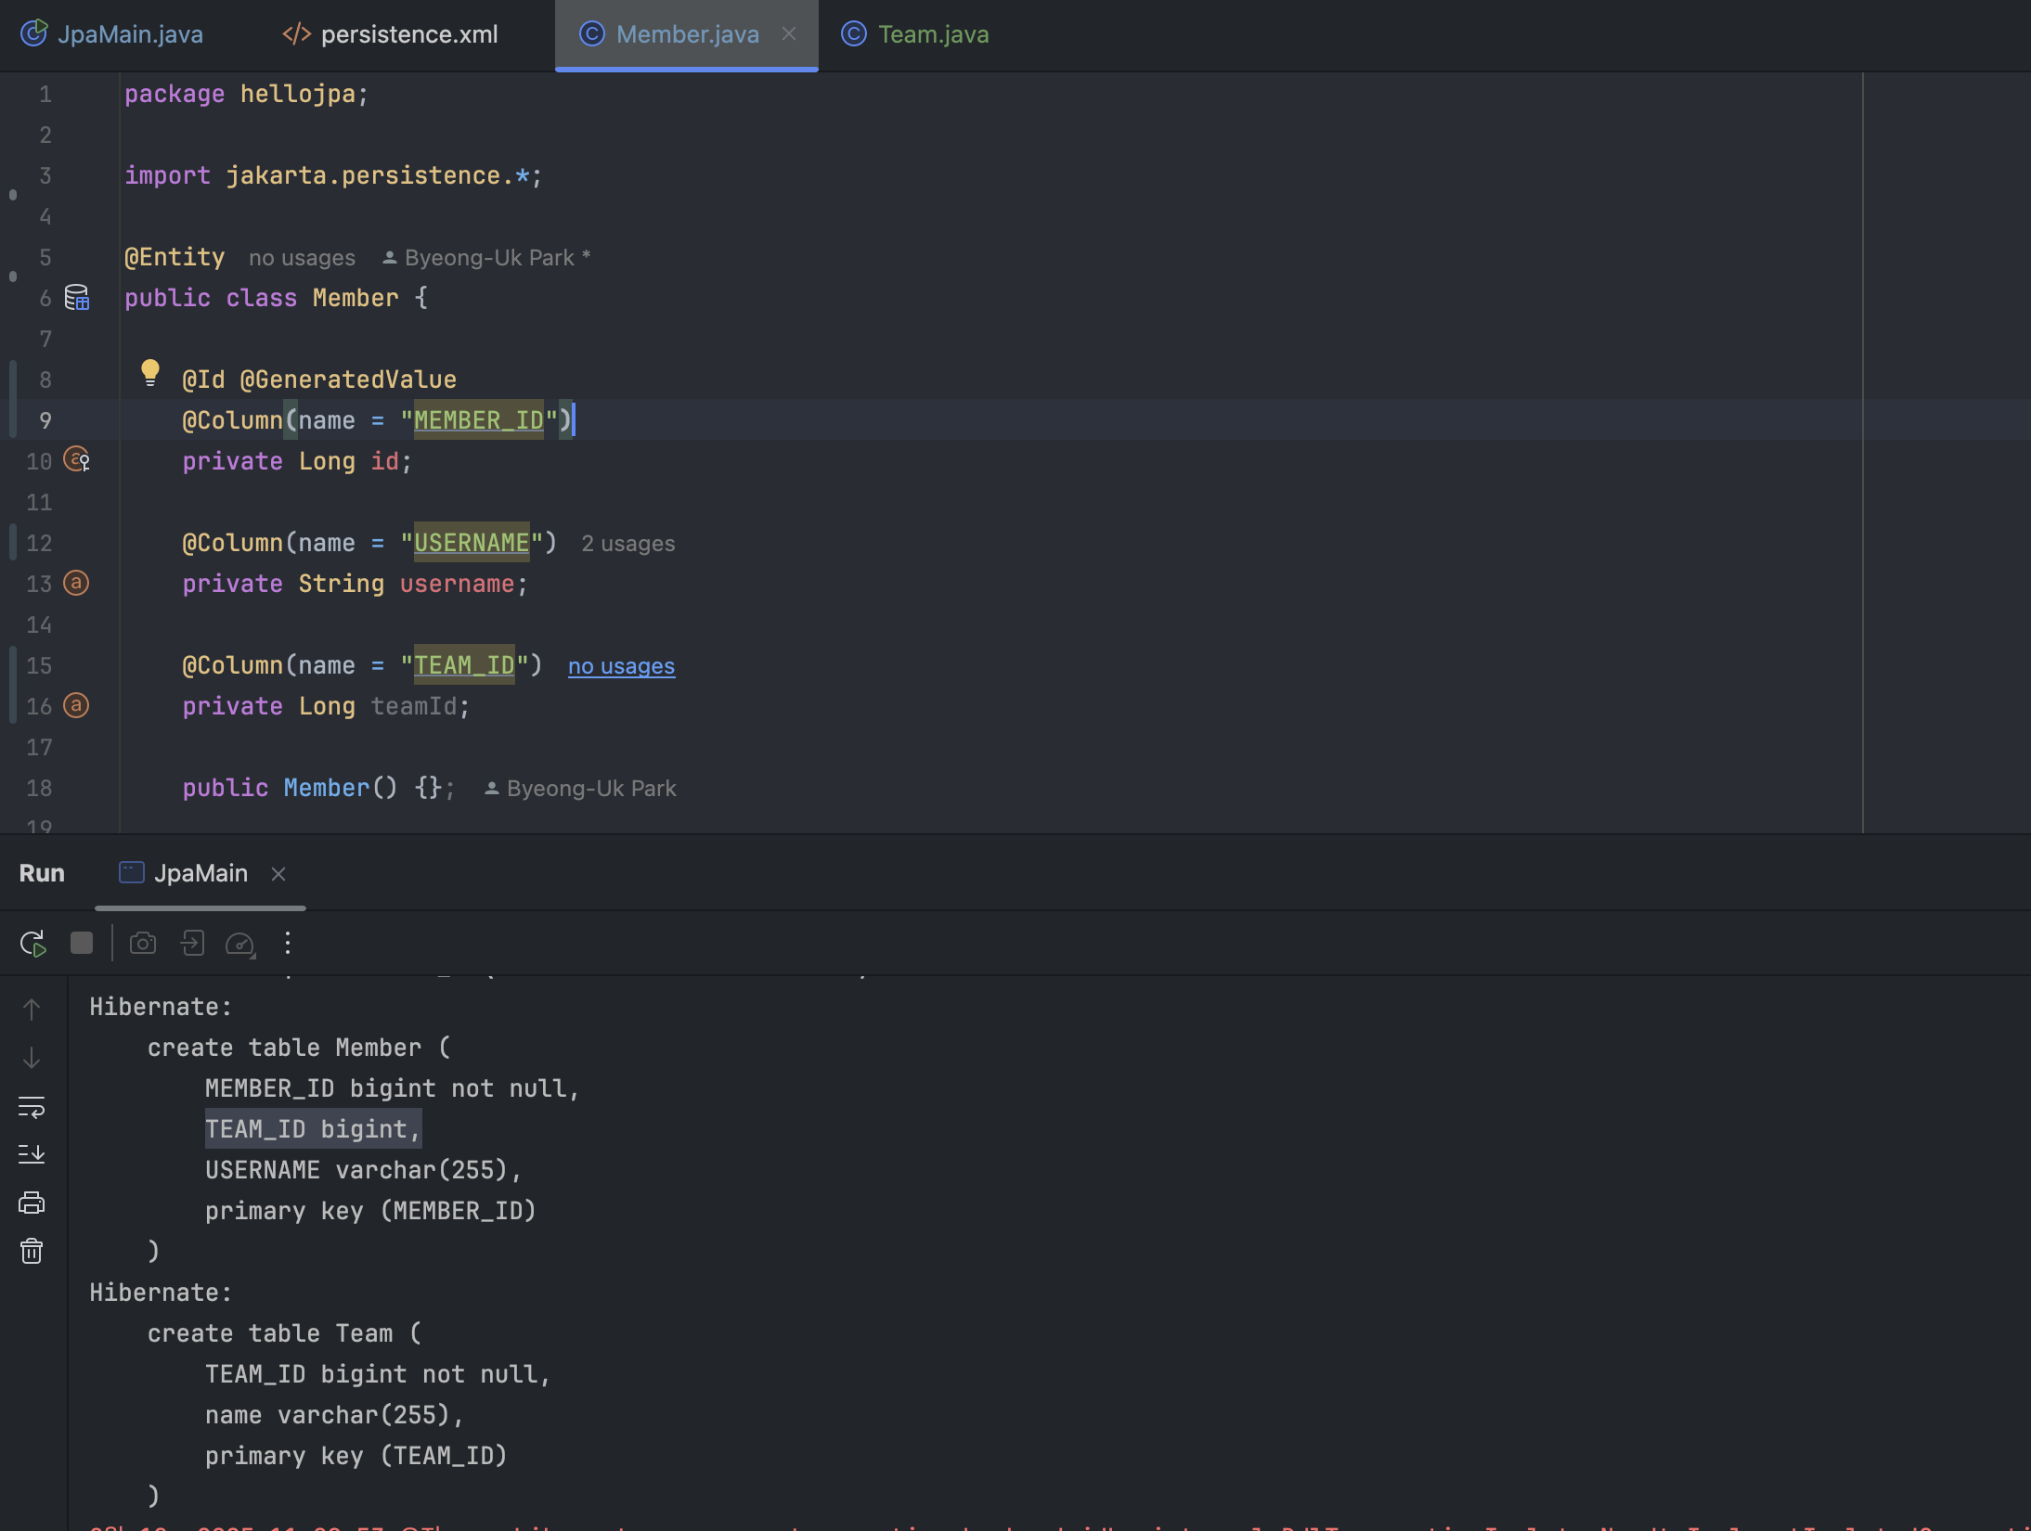Click the 'no usages' hint next to @Entity
The width and height of the screenshot is (2031, 1531).
click(302, 258)
